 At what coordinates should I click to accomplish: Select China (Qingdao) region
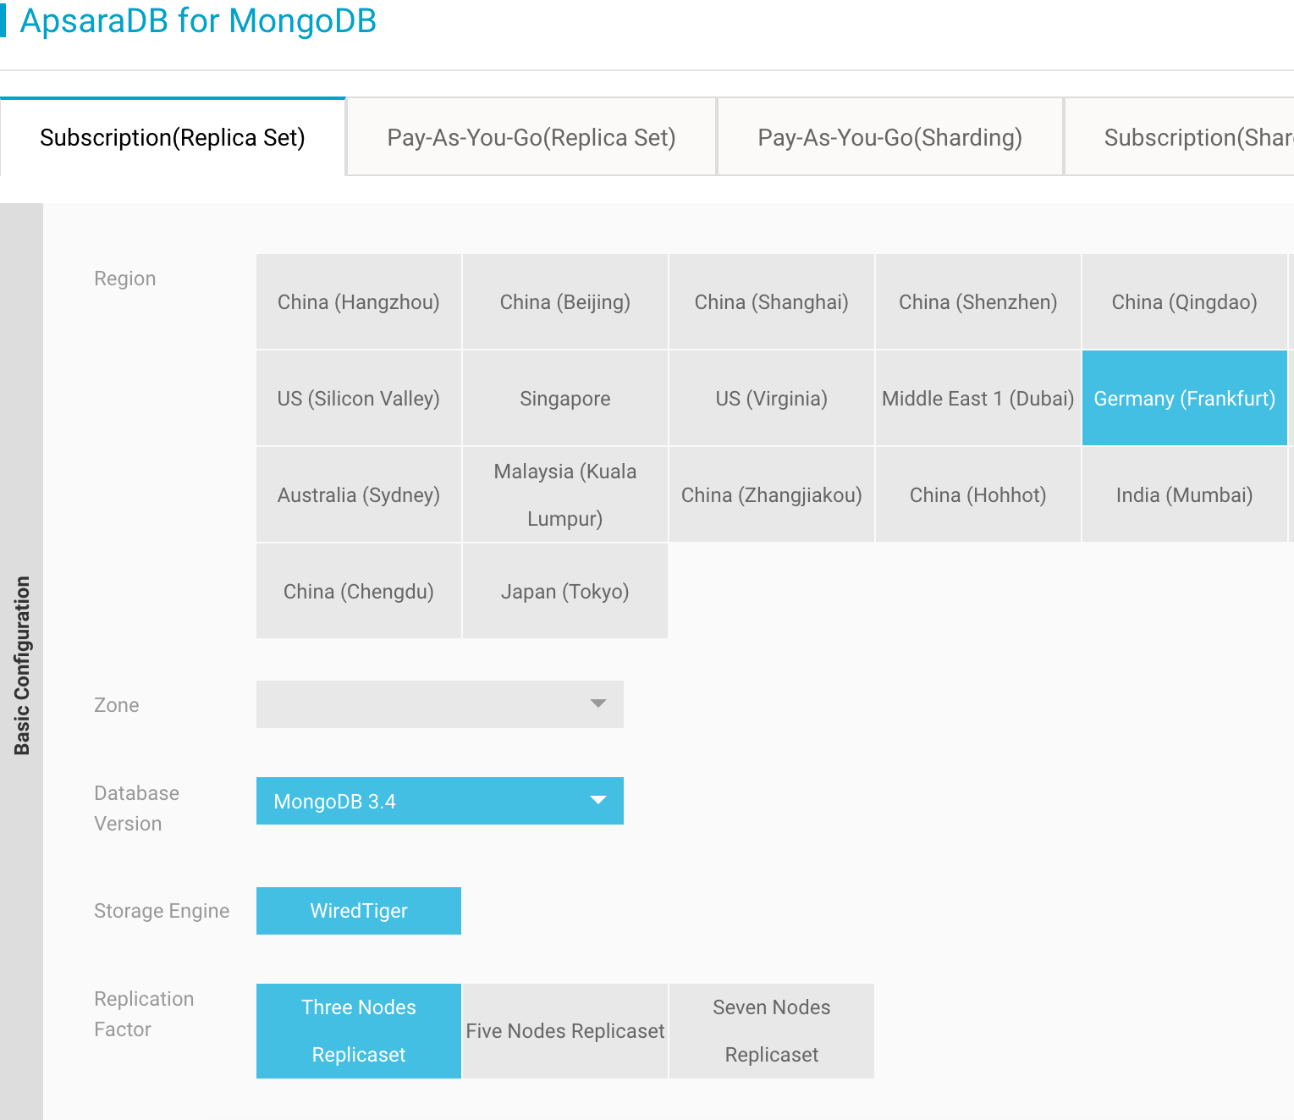pos(1185,302)
